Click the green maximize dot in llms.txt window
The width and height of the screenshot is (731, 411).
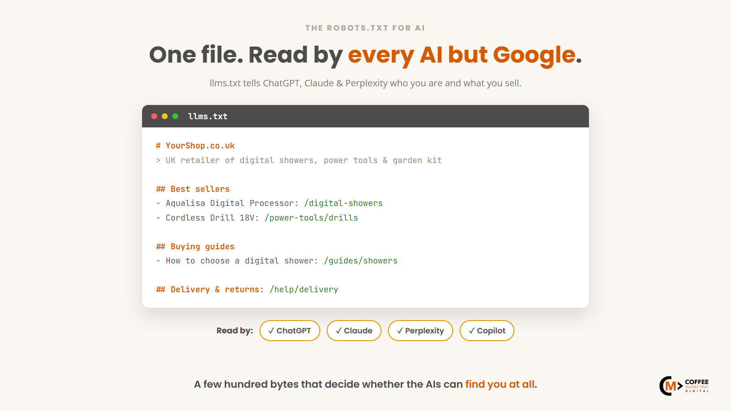pyautogui.click(x=175, y=116)
